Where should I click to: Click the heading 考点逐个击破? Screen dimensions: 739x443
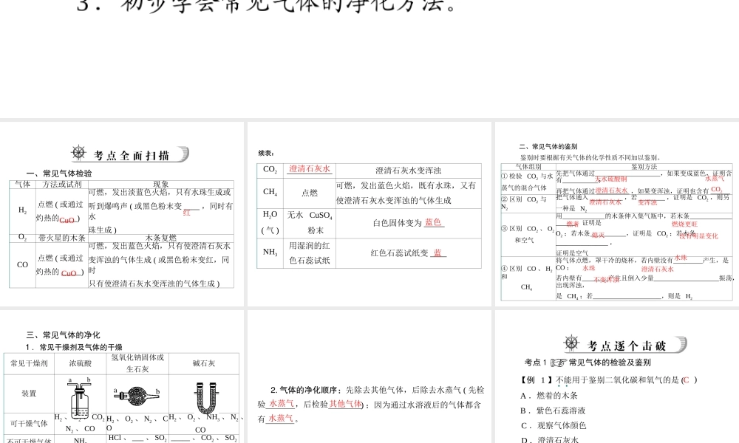coord(627,346)
